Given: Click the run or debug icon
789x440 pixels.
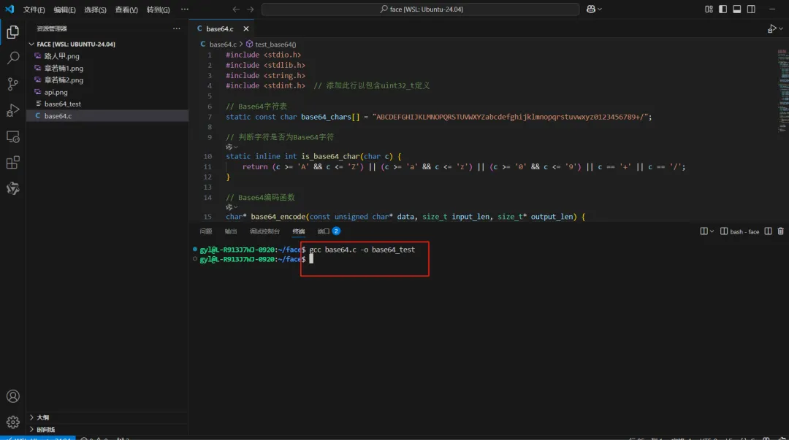Looking at the screenshot, I should (x=771, y=28).
